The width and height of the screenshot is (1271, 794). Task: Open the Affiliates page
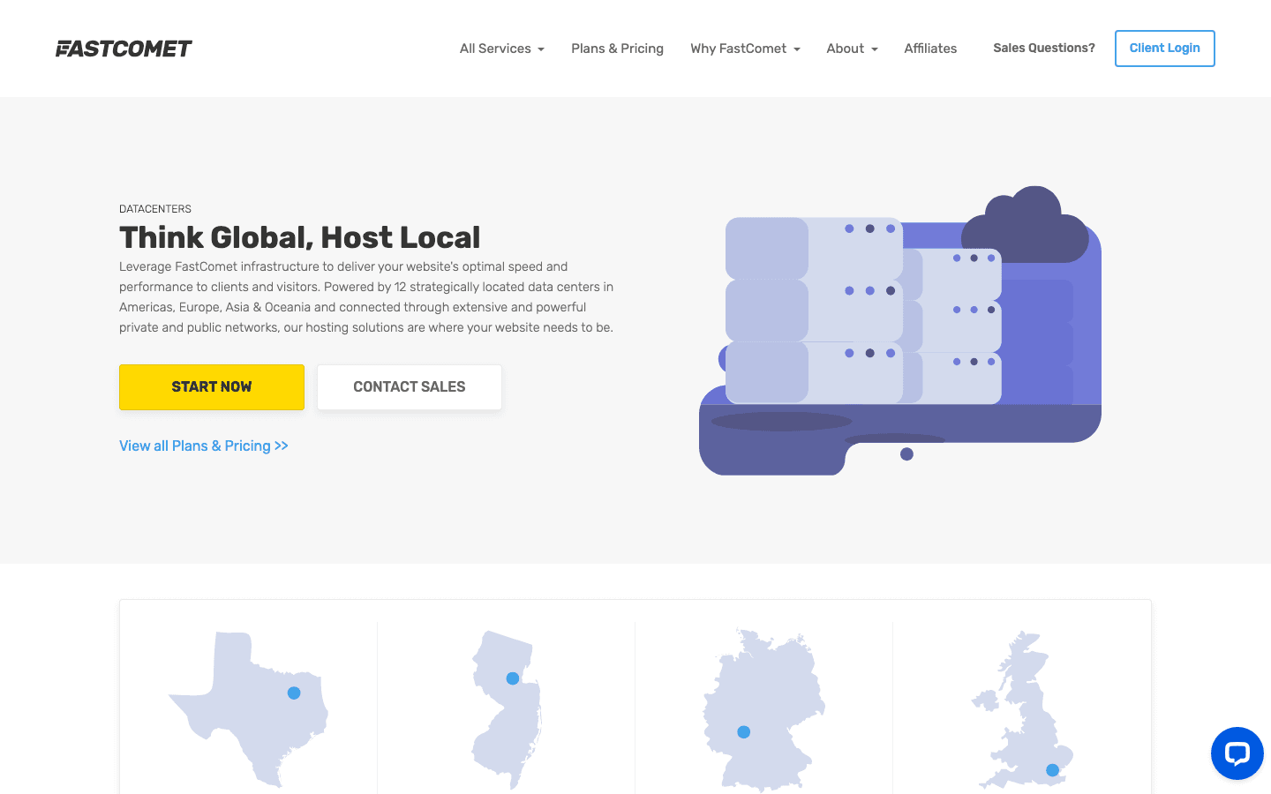930,49
